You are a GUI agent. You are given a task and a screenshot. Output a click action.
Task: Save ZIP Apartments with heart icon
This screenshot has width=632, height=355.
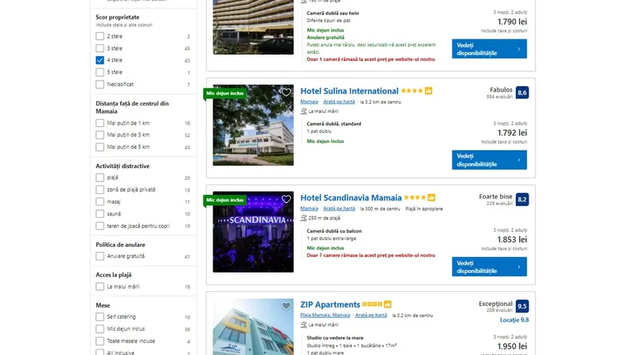[286, 306]
